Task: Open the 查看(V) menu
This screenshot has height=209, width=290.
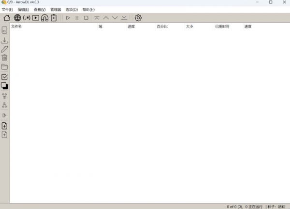Action: pos(40,10)
